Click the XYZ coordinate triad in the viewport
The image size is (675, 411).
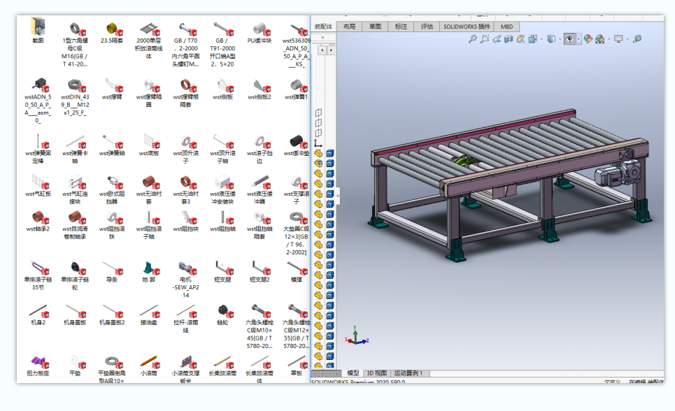pyautogui.click(x=357, y=336)
